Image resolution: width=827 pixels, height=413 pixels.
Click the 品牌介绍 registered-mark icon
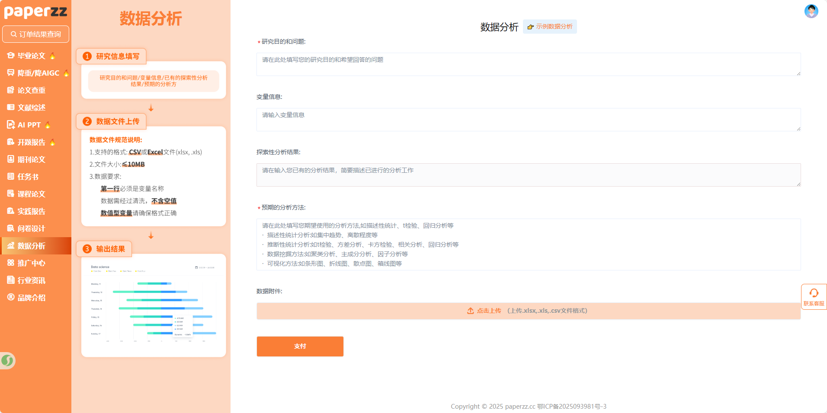pyautogui.click(x=11, y=297)
